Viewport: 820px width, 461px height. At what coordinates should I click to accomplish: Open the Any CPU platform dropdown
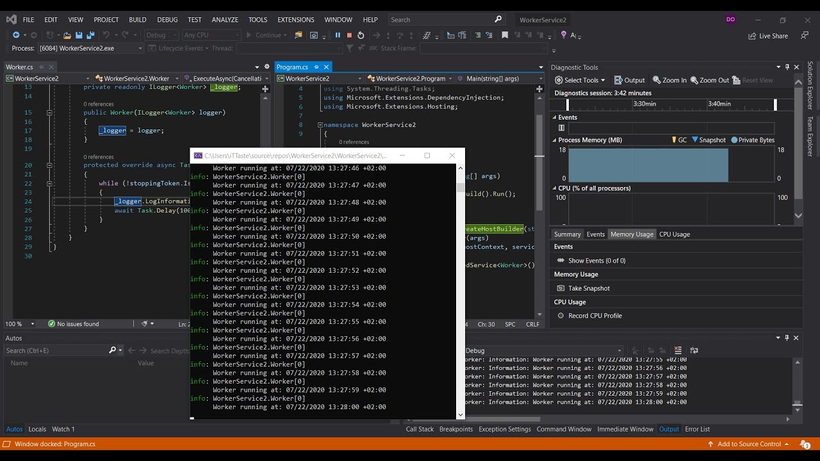click(x=211, y=35)
